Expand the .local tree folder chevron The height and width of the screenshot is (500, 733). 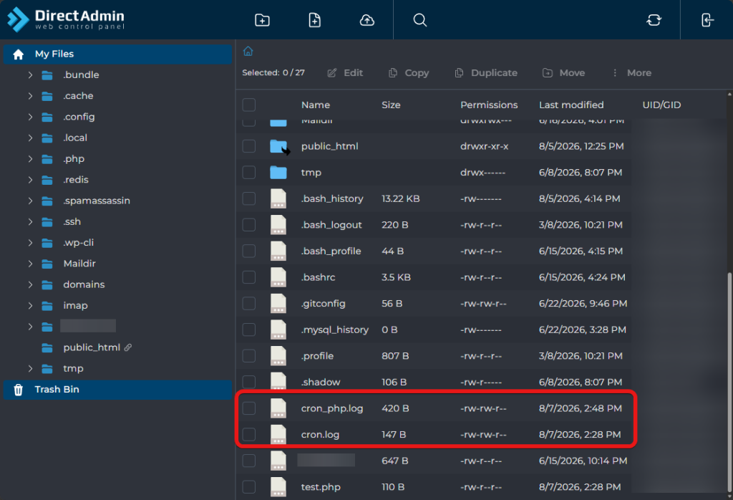30,138
